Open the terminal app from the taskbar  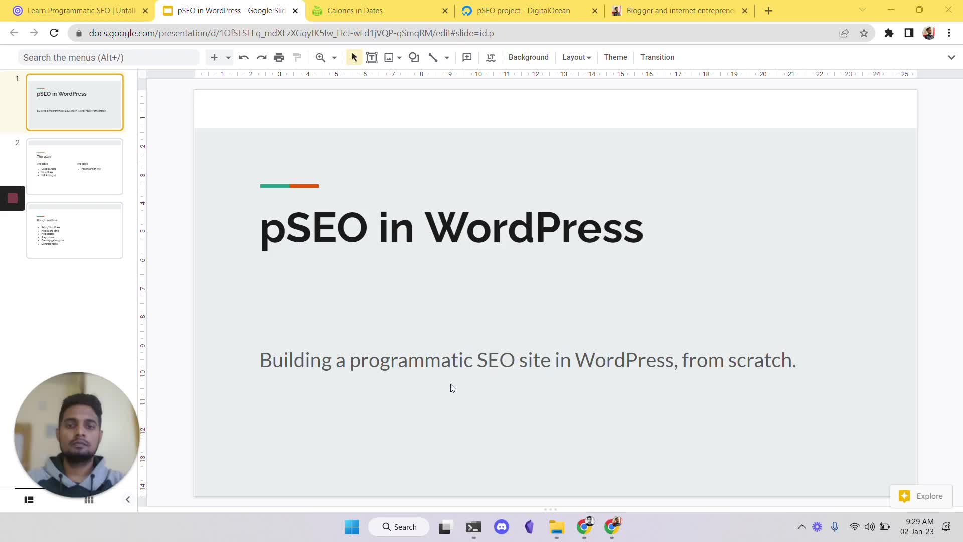[473, 527]
